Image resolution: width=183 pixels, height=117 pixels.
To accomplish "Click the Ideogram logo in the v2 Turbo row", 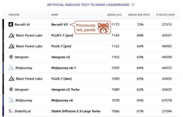I will pos(11,89).
